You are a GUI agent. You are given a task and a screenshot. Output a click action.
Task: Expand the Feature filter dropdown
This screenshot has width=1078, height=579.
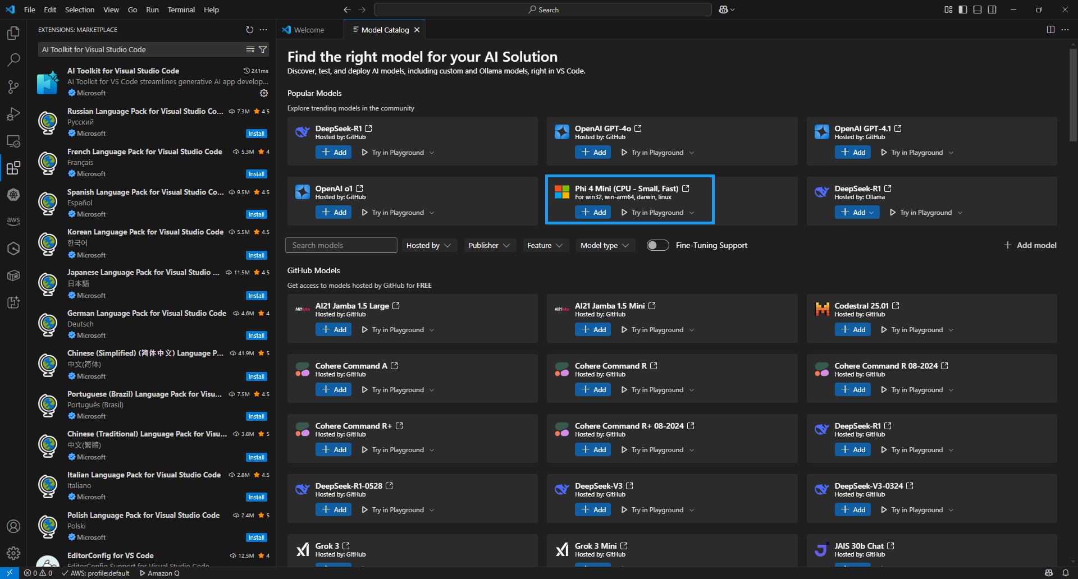click(545, 245)
